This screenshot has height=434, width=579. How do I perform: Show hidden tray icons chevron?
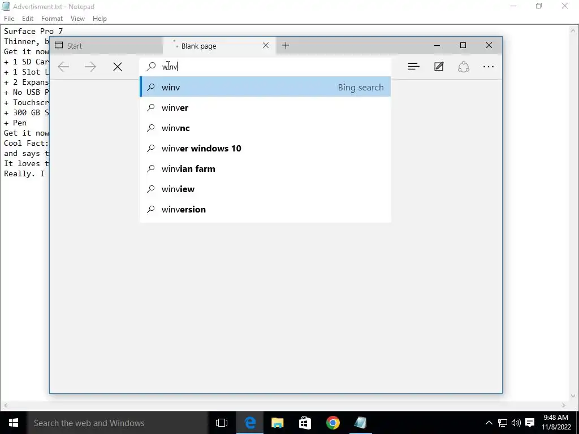pyautogui.click(x=489, y=423)
